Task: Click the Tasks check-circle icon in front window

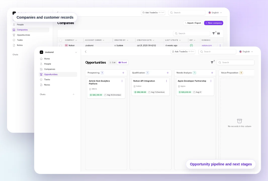Action: 41,79
